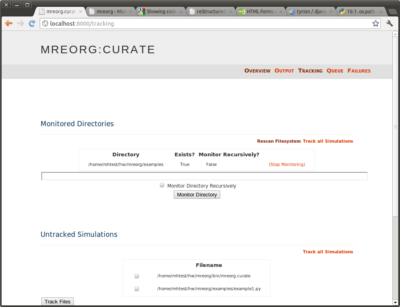400x307 pixels.
Task: Switch to the 'mreorg - Man' tab
Action: (111, 12)
